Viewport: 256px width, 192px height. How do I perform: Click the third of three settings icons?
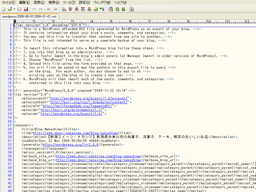(x=123, y=9)
